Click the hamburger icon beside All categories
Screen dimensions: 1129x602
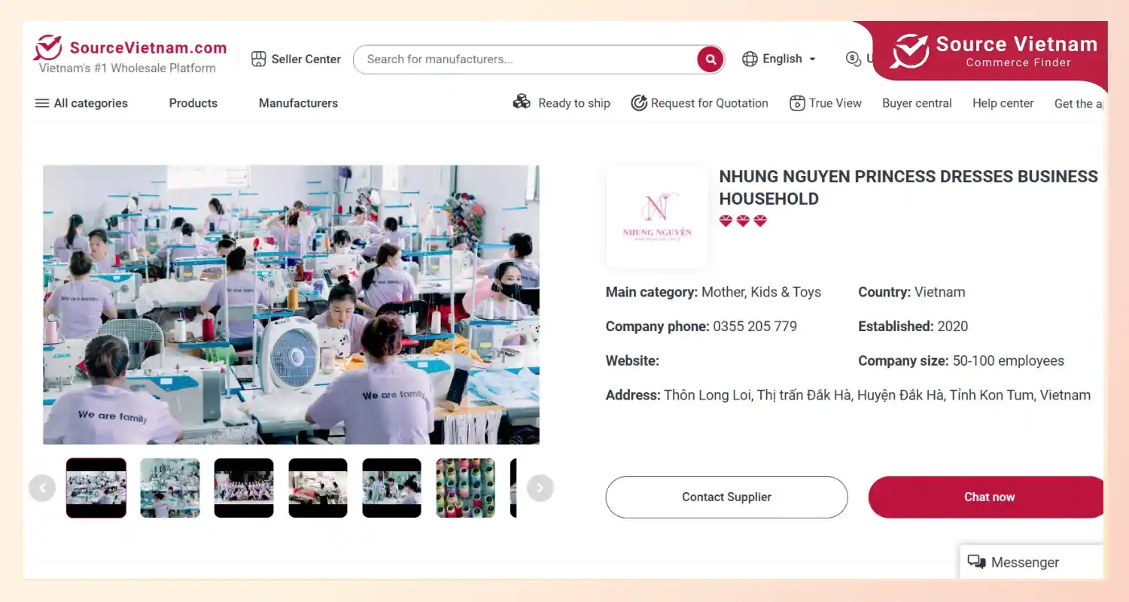tap(42, 103)
